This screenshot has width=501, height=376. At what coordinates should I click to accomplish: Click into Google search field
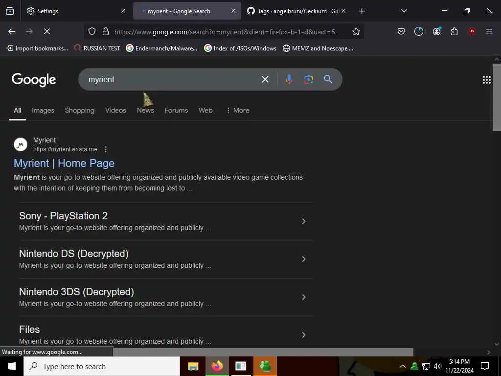[173, 79]
